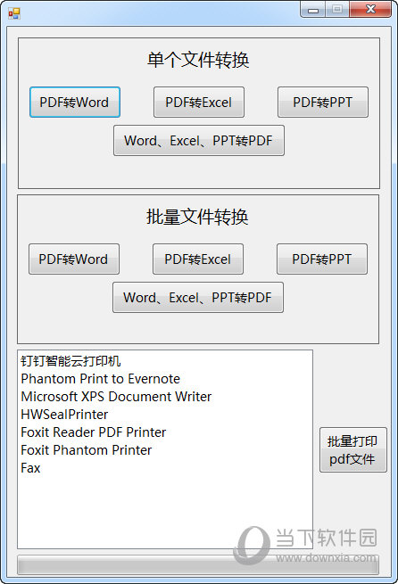Close the converter window

(370, 10)
